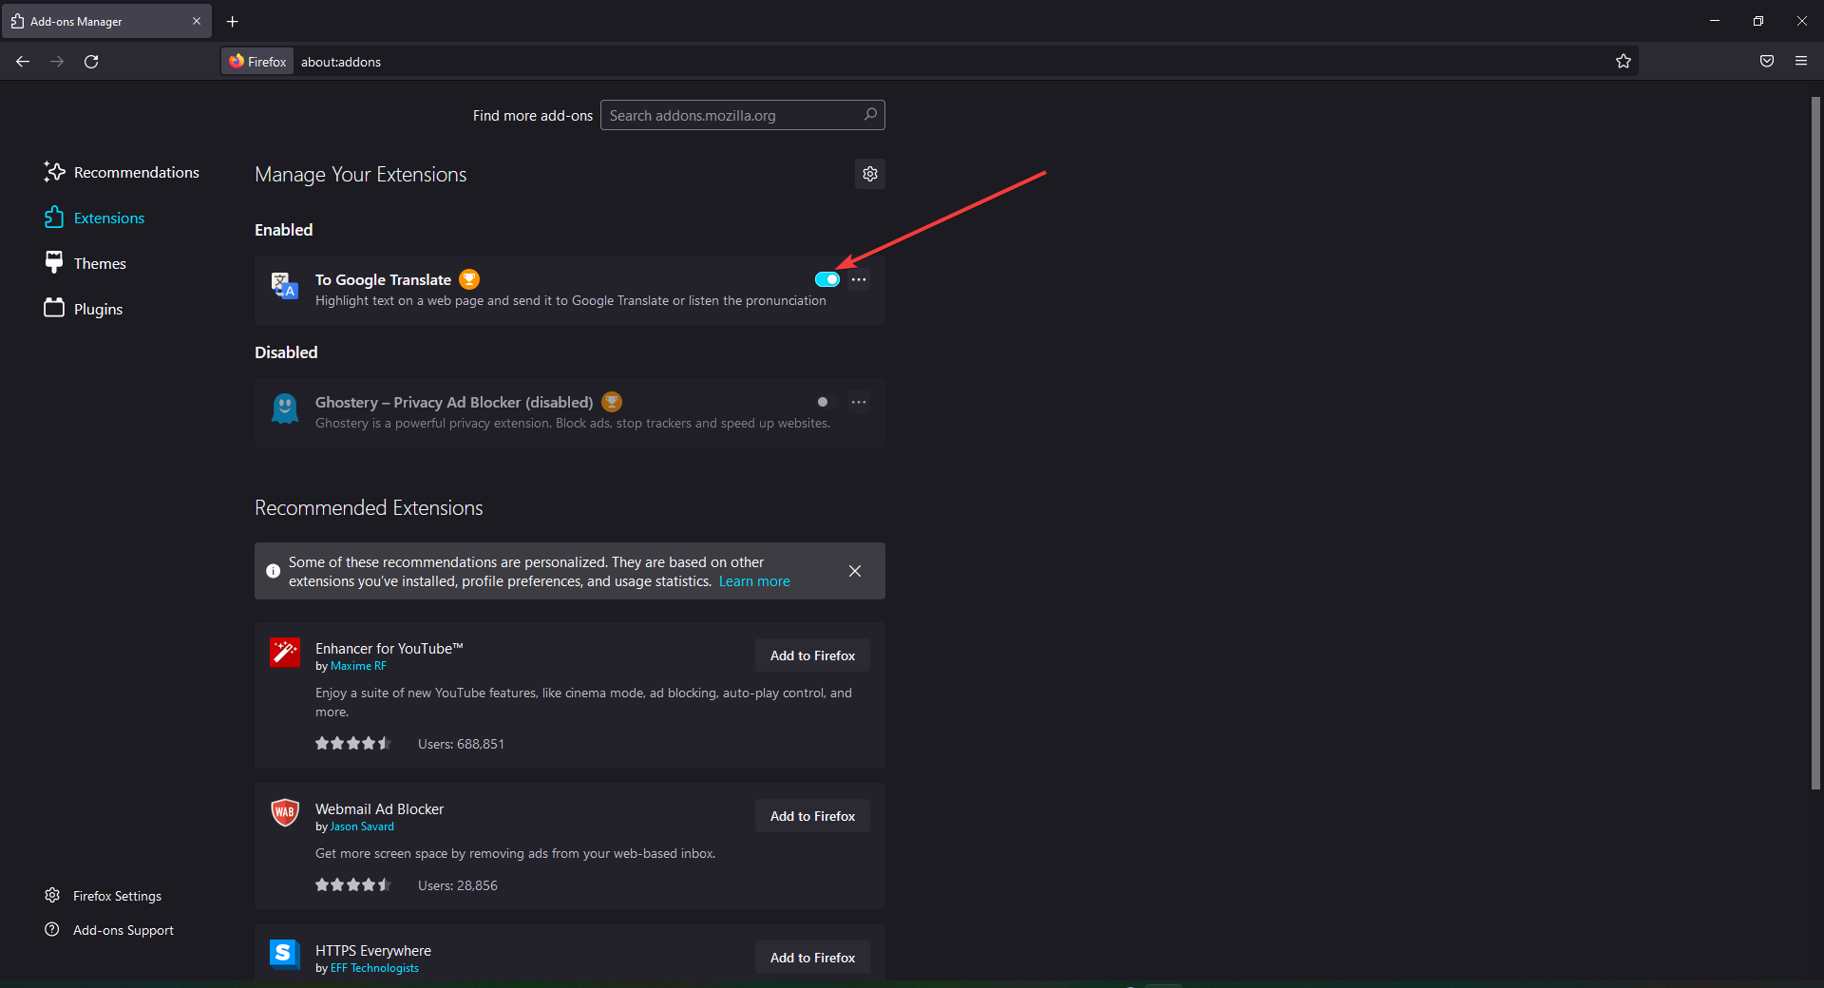
Task: Open the Plugins category
Action: (x=84, y=309)
